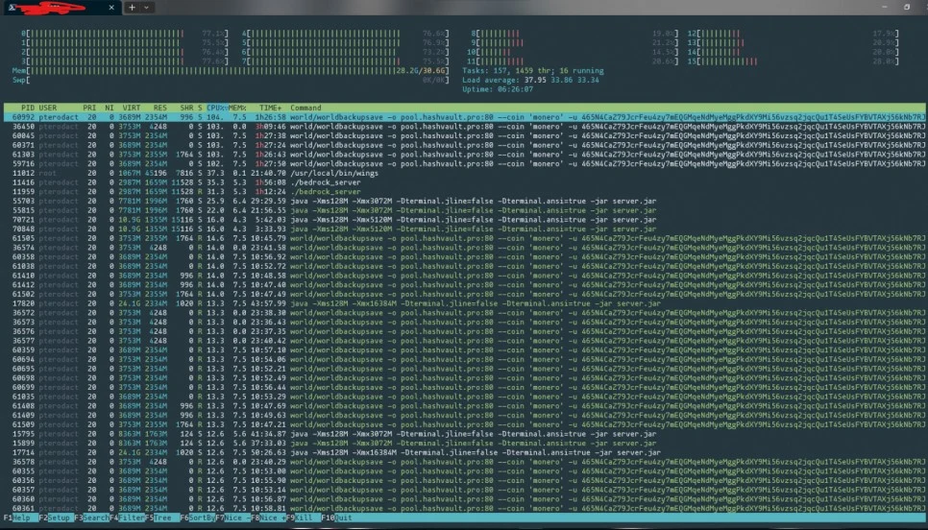Raise niceness with F8 Nice +
The width and height of the screenshot is (928, 530).
tap(271, 518)
